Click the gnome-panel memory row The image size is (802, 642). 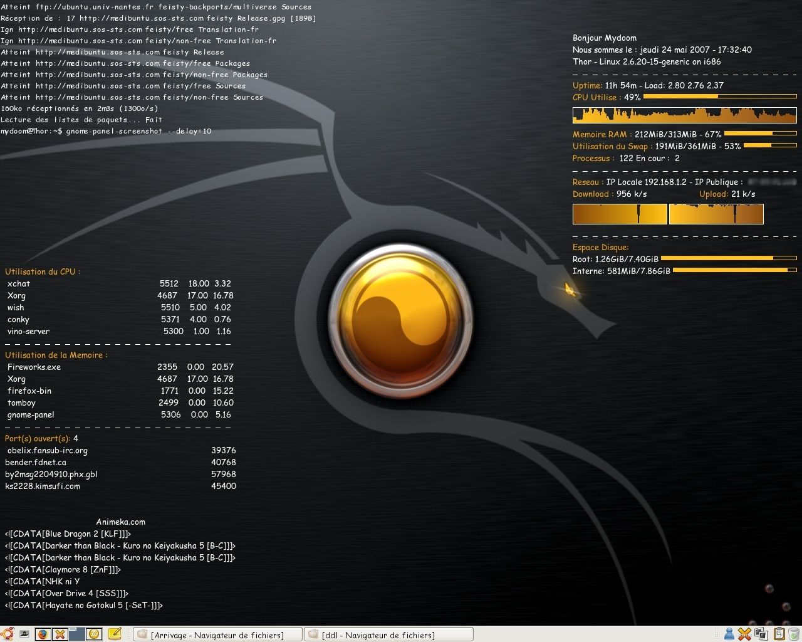(x=119, y=414)
